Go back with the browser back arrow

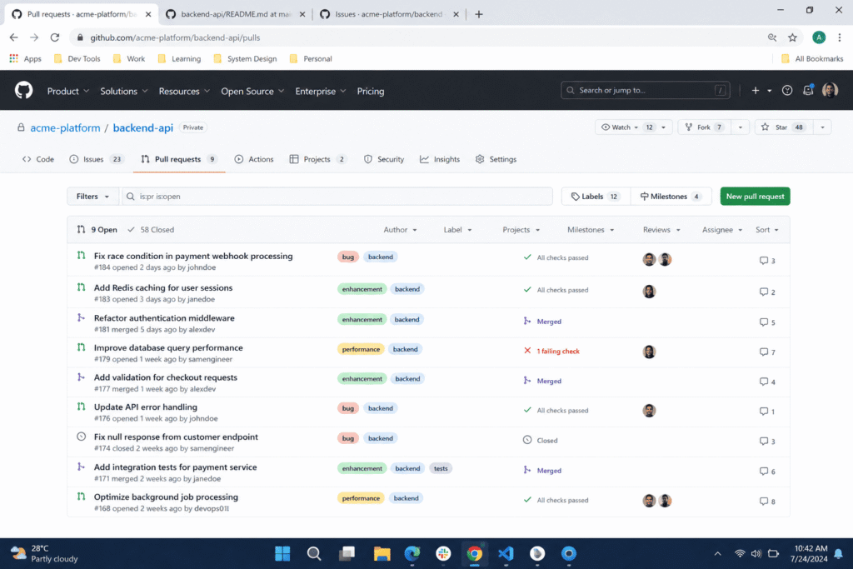point(13,37)
